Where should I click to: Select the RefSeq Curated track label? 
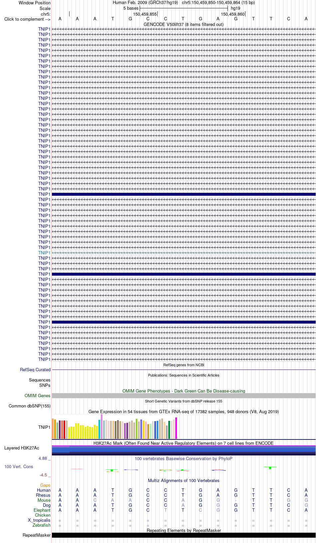[x=35, y=370]
